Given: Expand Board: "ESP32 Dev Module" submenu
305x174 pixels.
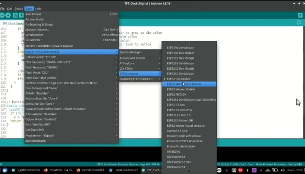Looking at the screenshot, I should [x=72, y=52].
